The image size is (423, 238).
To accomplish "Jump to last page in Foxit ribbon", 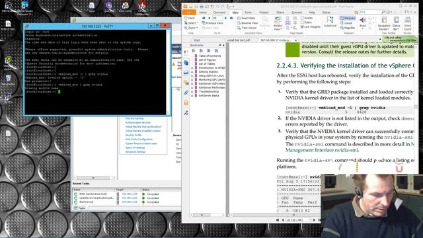I will point(231,18).
